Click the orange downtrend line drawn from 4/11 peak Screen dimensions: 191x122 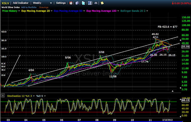coord(164,42)
